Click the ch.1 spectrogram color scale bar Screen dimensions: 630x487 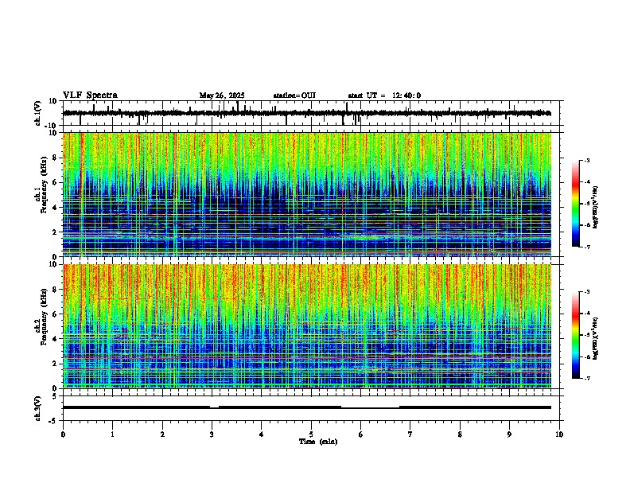click(576, 204)
